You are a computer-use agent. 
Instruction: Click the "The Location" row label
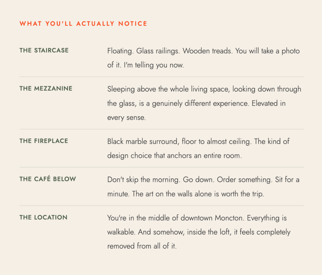(43, 217)
